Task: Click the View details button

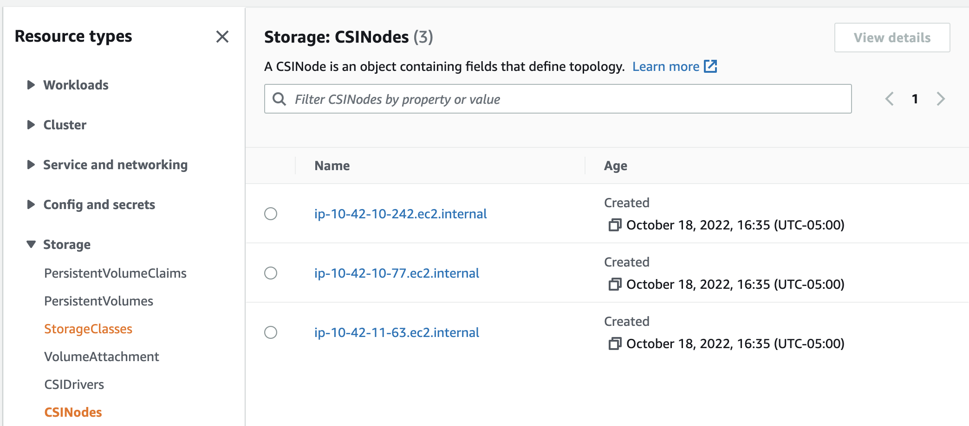Action: 891,38
